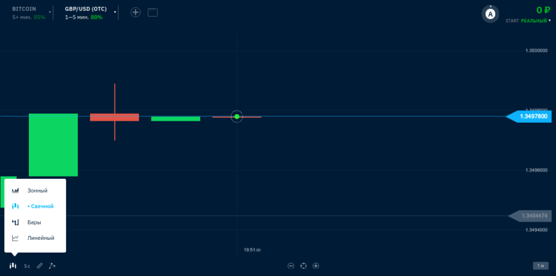Zoom out the chart with minus icon
This screenshot has width=556, height=276.
tap(291, 266)
